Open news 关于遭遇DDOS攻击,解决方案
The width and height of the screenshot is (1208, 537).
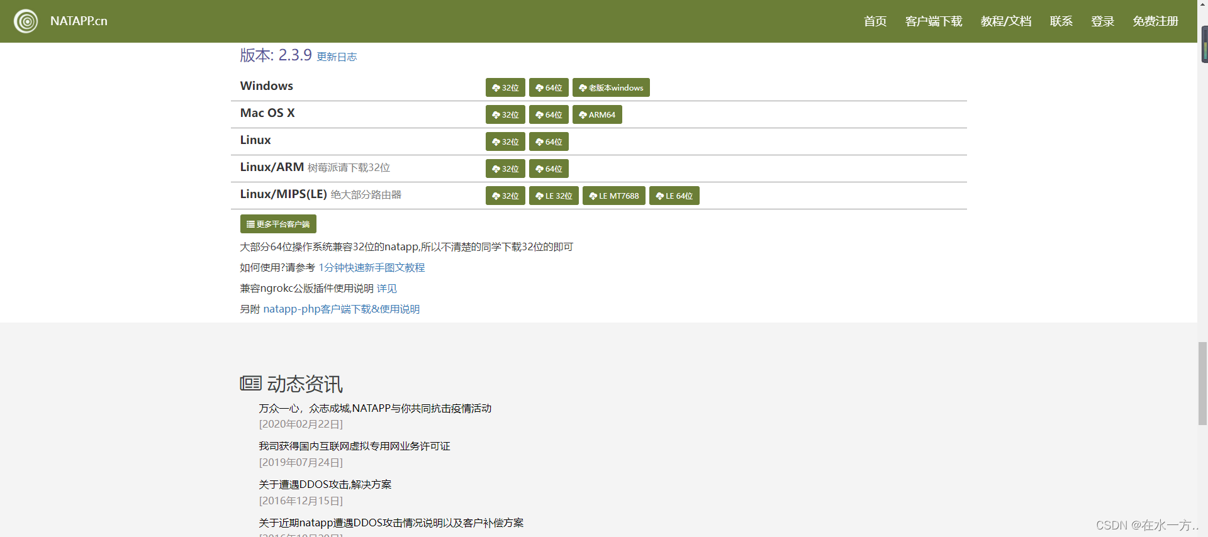point(325,484)
